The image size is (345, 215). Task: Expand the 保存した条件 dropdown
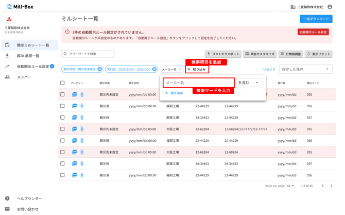(306, 69)
